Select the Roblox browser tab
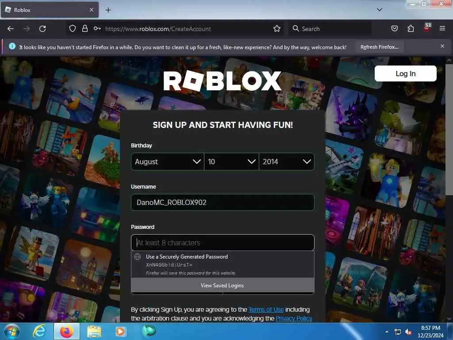Image resolution: width=453 pixels, height=340 pixels. pyautogui.click(x=50, y=10)
